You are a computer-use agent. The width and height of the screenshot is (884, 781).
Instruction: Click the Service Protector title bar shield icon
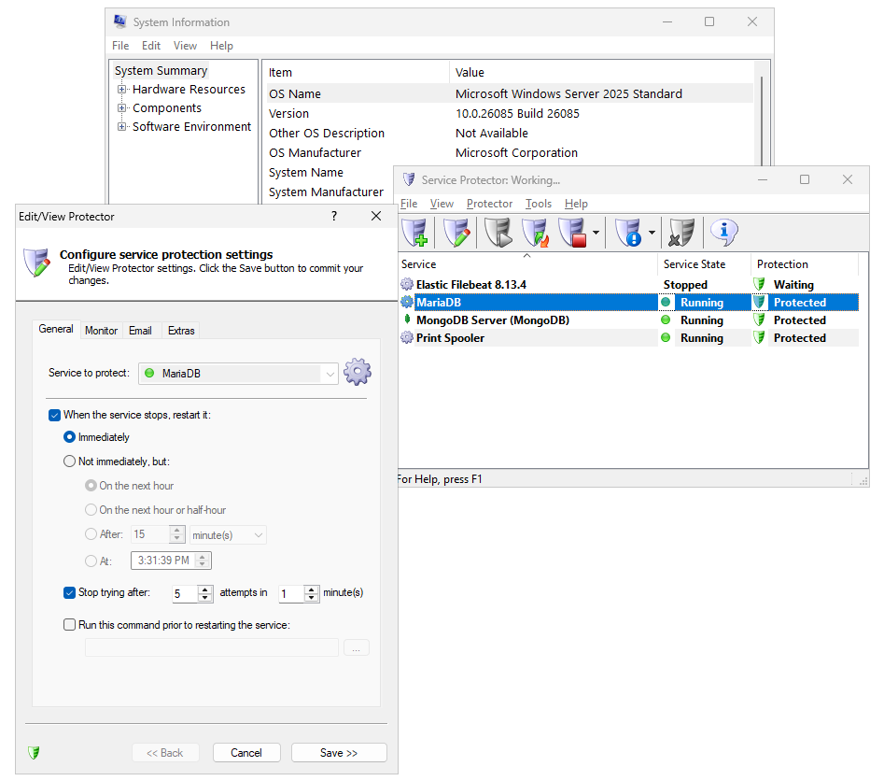pyautogui.click(x=409, y=179)
